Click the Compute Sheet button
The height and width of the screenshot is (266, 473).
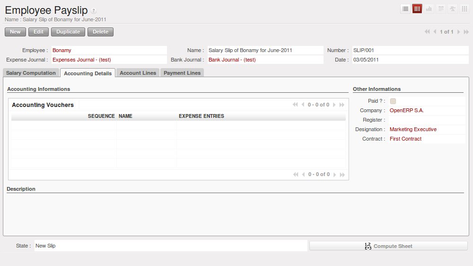[388, 246]
